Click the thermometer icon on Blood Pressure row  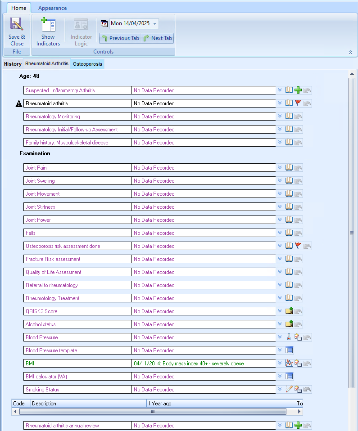[x=289, y=337]
